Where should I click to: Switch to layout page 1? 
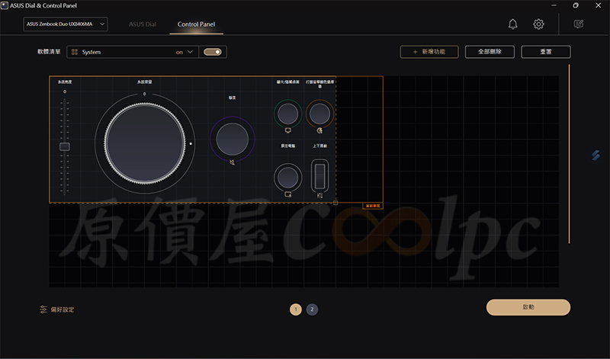click(x=295, y=309)
